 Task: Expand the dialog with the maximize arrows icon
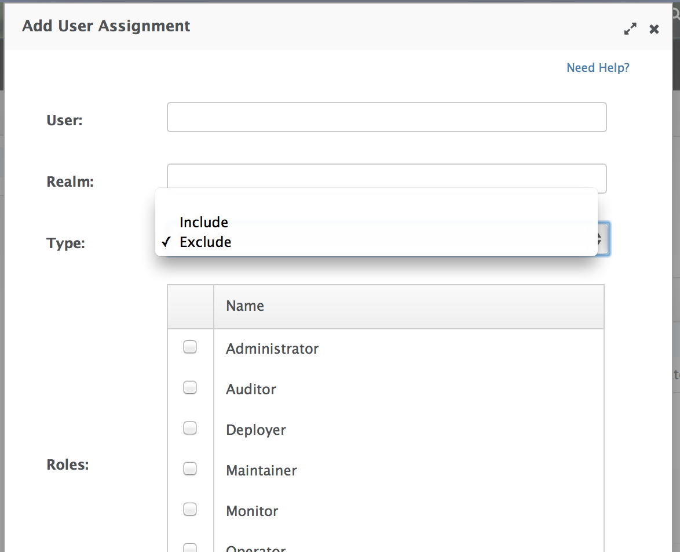(x=630, y=29)
